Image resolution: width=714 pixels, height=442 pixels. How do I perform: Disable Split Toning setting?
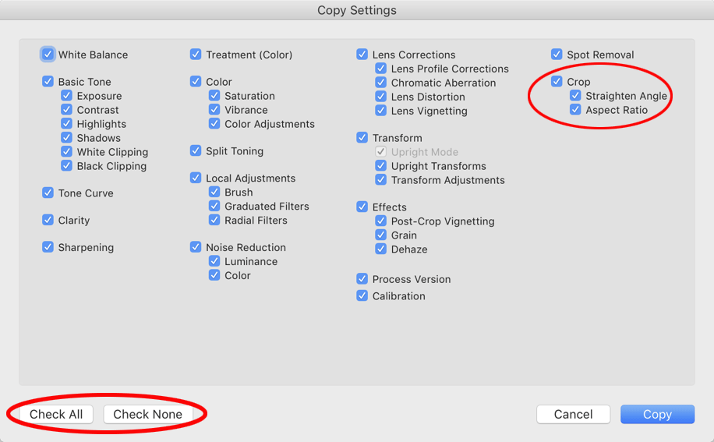pyautogui.click(x=196, y=150)
